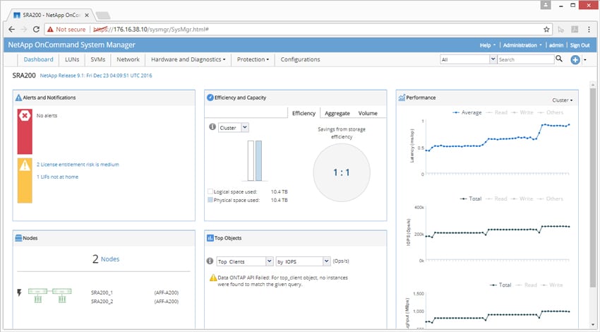Viewport: 600px width, 332px height.
Task: Open the Efficiency Cluster dropdown
Action: (x=234, y=128)
